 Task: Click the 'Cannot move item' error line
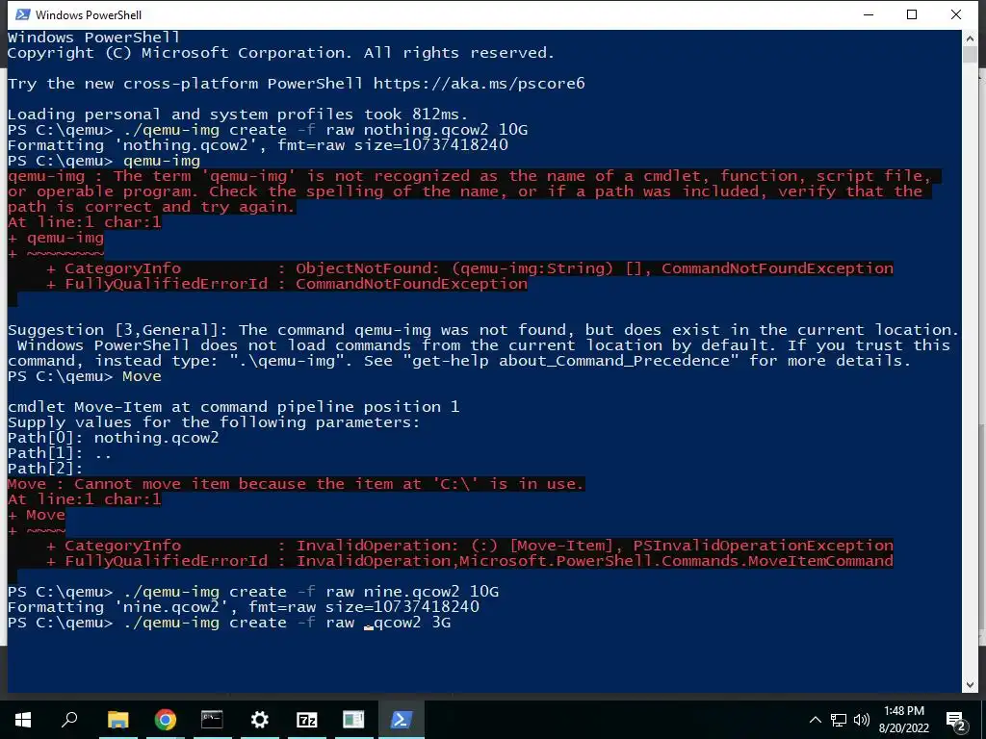pyautogui.click(x=297, y=484)
